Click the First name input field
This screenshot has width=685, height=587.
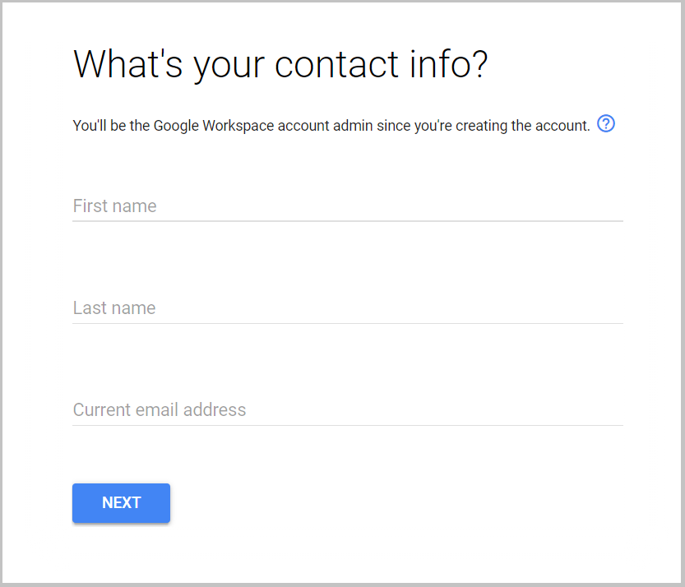tap(348, 206)
